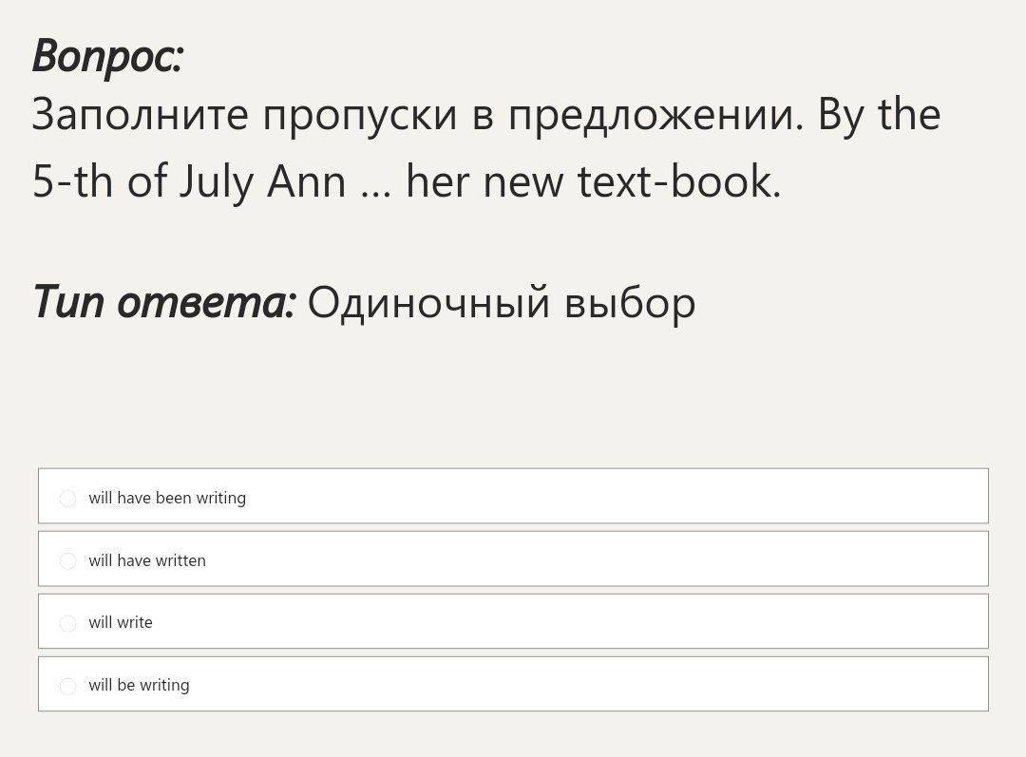Pick the "will be writing" radio button
Screen dimensions: 1026x757
[67, 687]
